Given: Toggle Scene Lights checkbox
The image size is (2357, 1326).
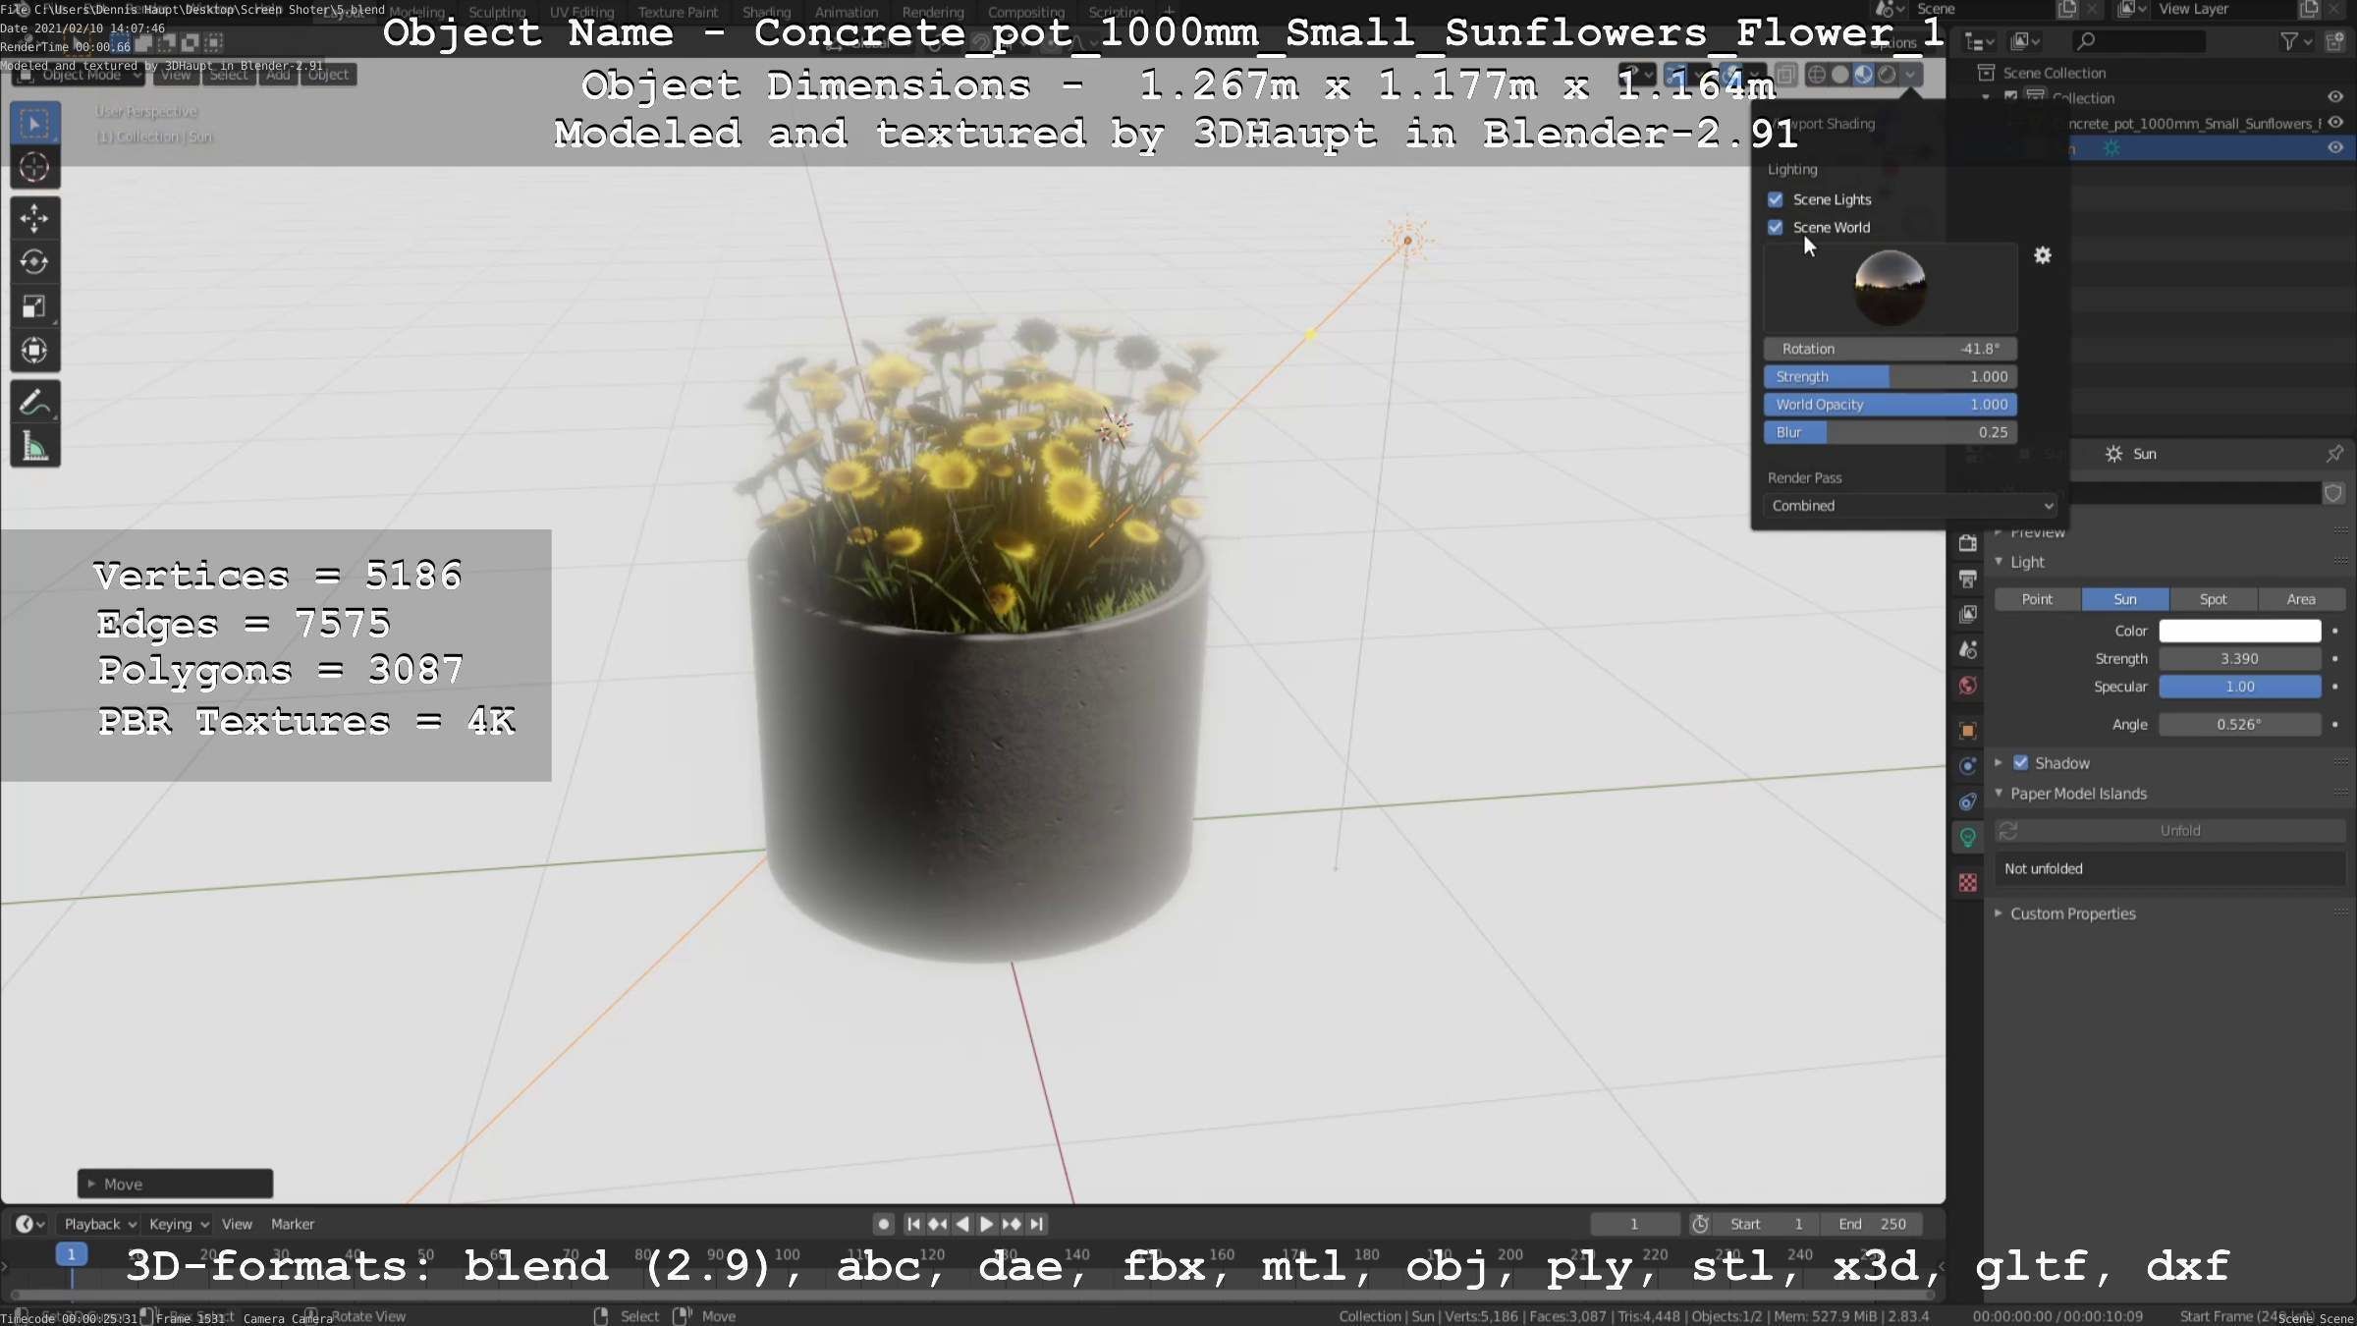Looking at the screenshot, I should point(1776,199).
